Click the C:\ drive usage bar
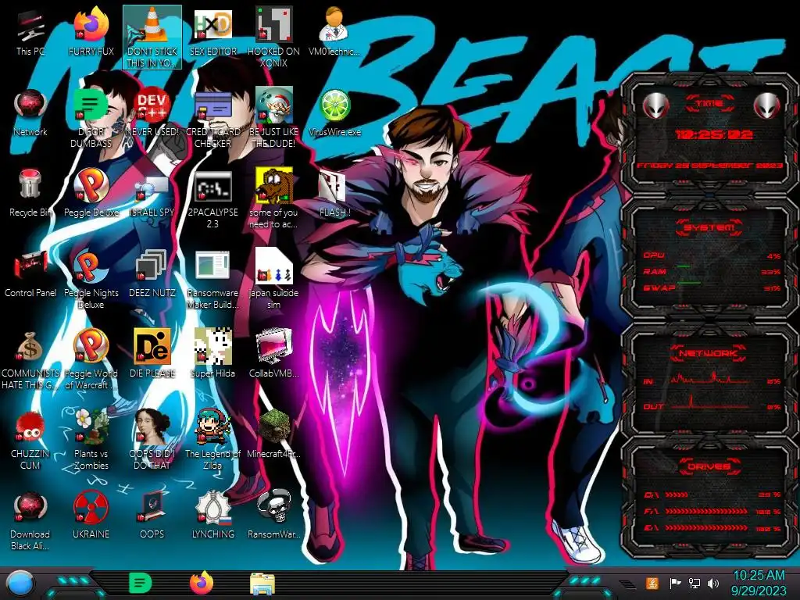Screen dimensions: 800x600 point(677,495)
